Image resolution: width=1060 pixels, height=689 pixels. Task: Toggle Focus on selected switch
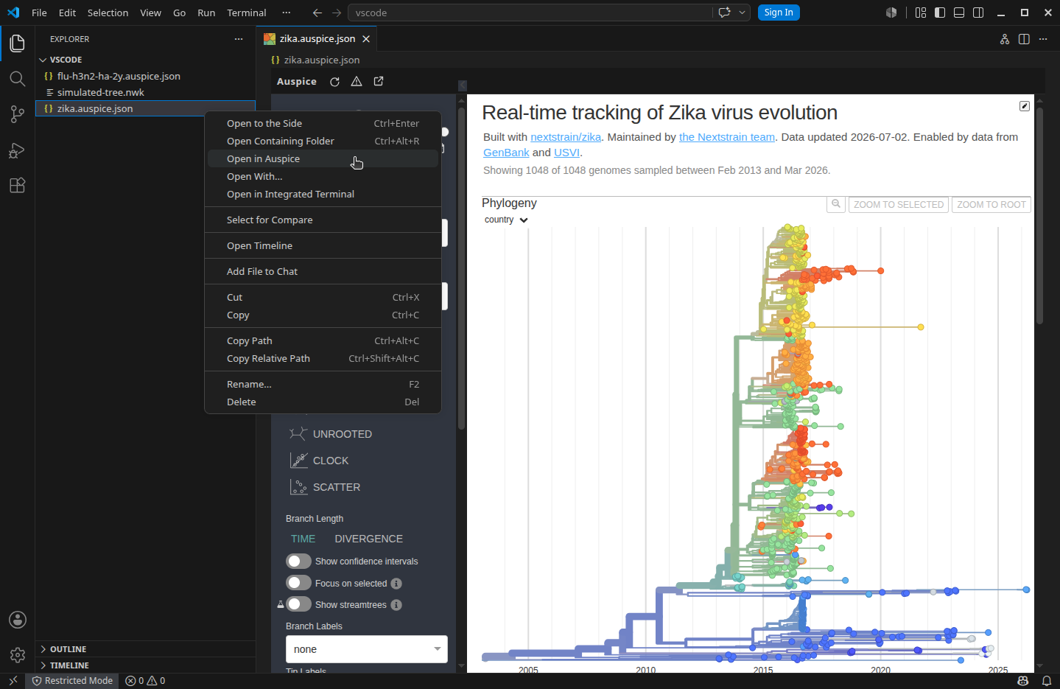coord(298,583)
